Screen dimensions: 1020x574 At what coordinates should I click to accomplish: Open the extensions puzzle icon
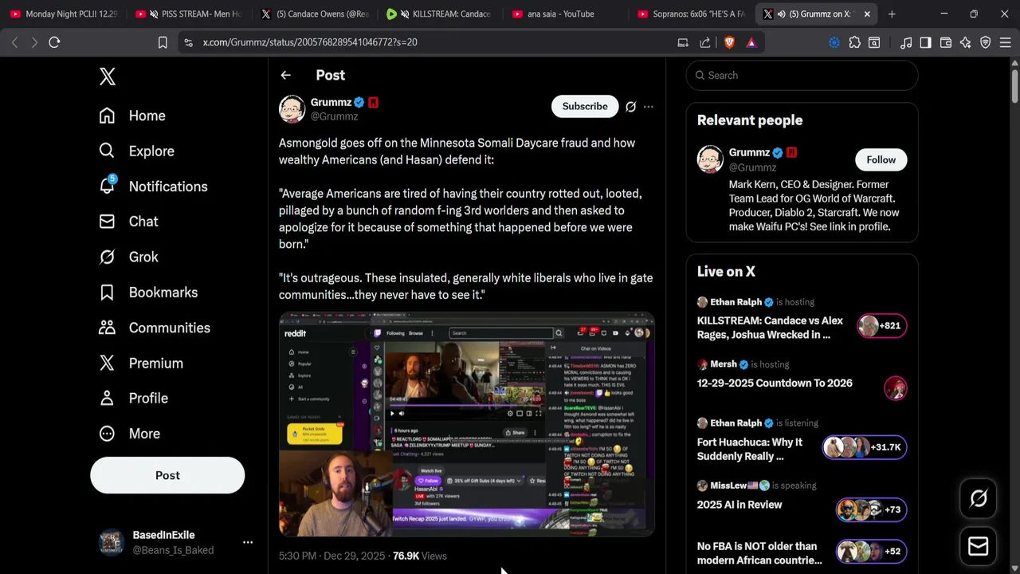(x=855, y=42)
